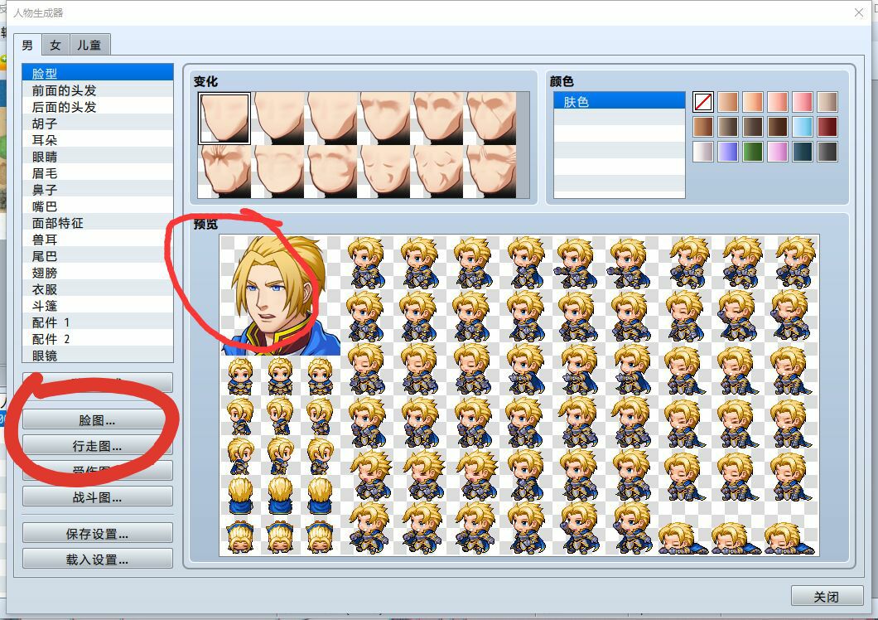
Task: Choose 眼镜 in the parts list
Action: click(98, 356)
